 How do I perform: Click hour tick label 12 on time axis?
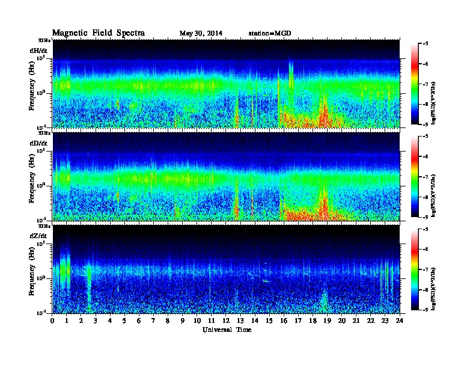point(226,320)
